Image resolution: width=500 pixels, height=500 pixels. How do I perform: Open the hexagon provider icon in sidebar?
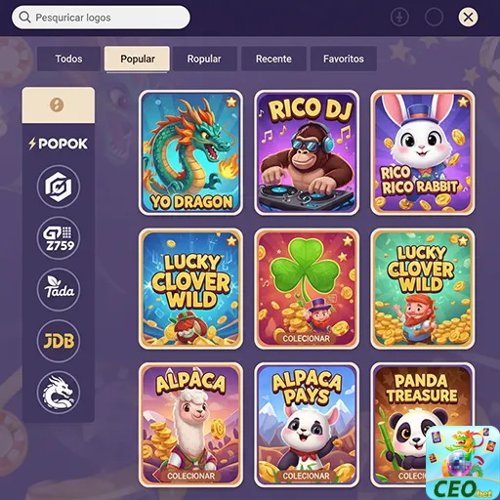59,187
